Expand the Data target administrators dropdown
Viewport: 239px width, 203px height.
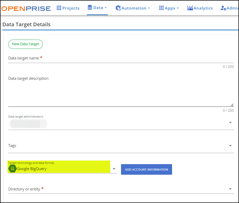tap(230, 122)
